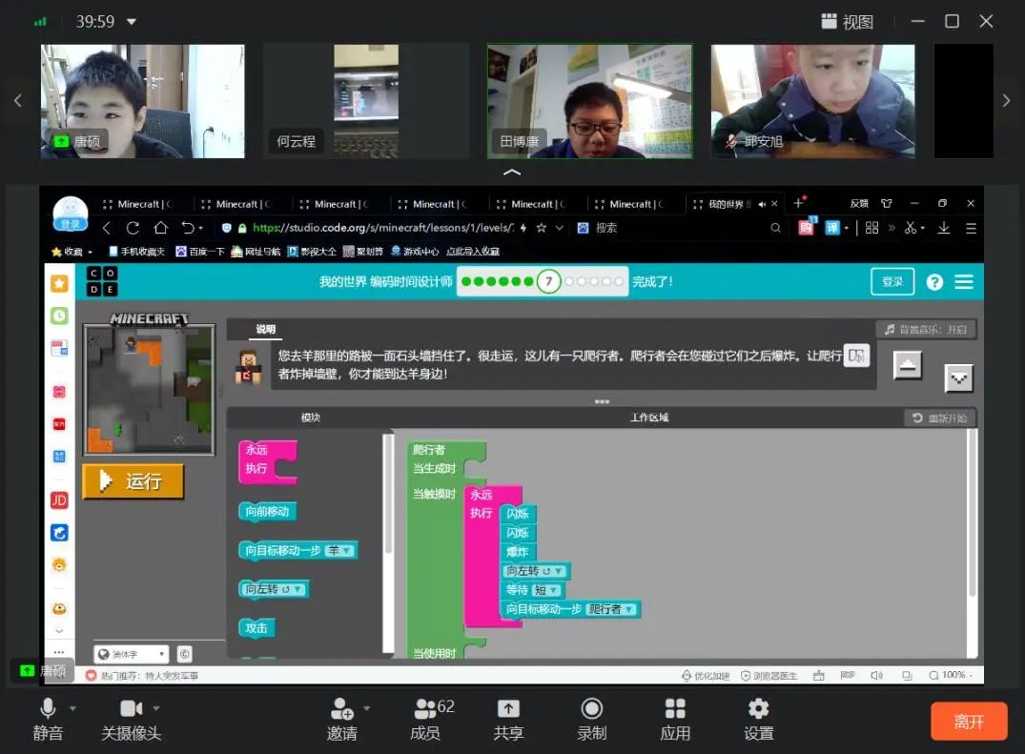Select 何云程's video tile
1025x754 pixels.
pyautogui.click(x=366, y=101)
